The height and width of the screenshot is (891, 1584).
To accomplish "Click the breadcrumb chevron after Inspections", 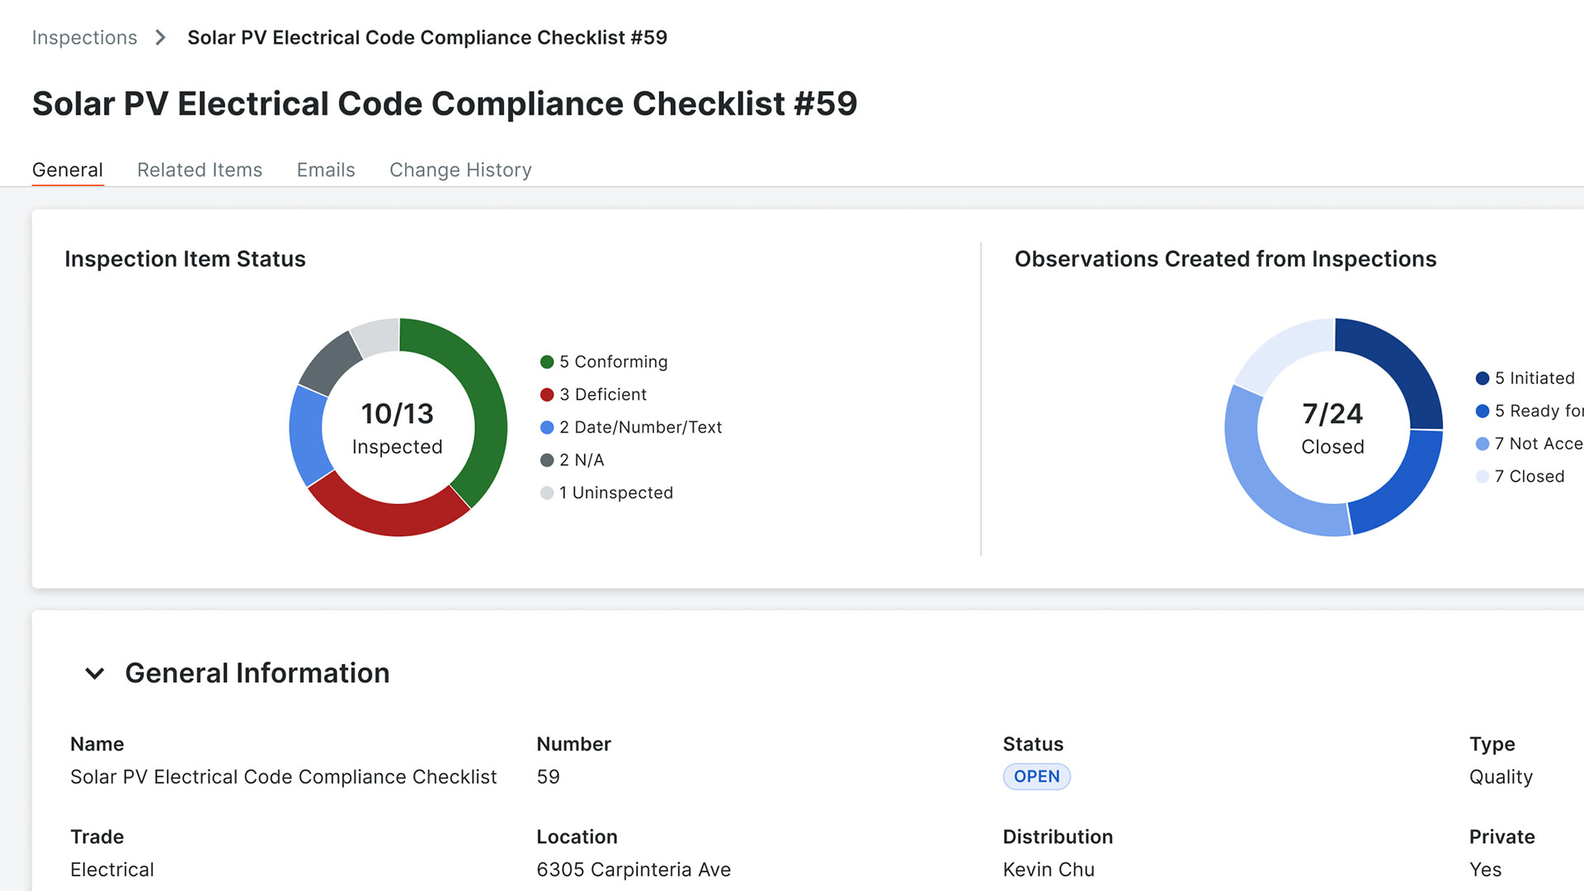I will coord(159,37).
